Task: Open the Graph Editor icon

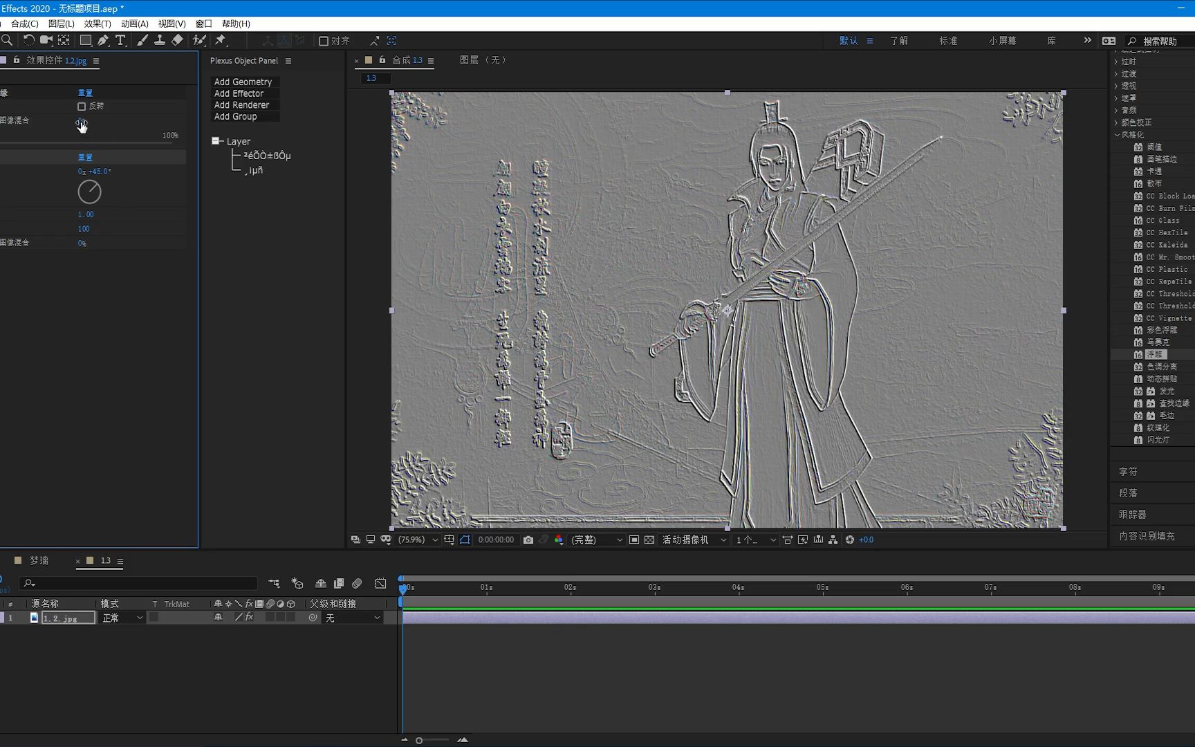Action: [x=380, y=583]
